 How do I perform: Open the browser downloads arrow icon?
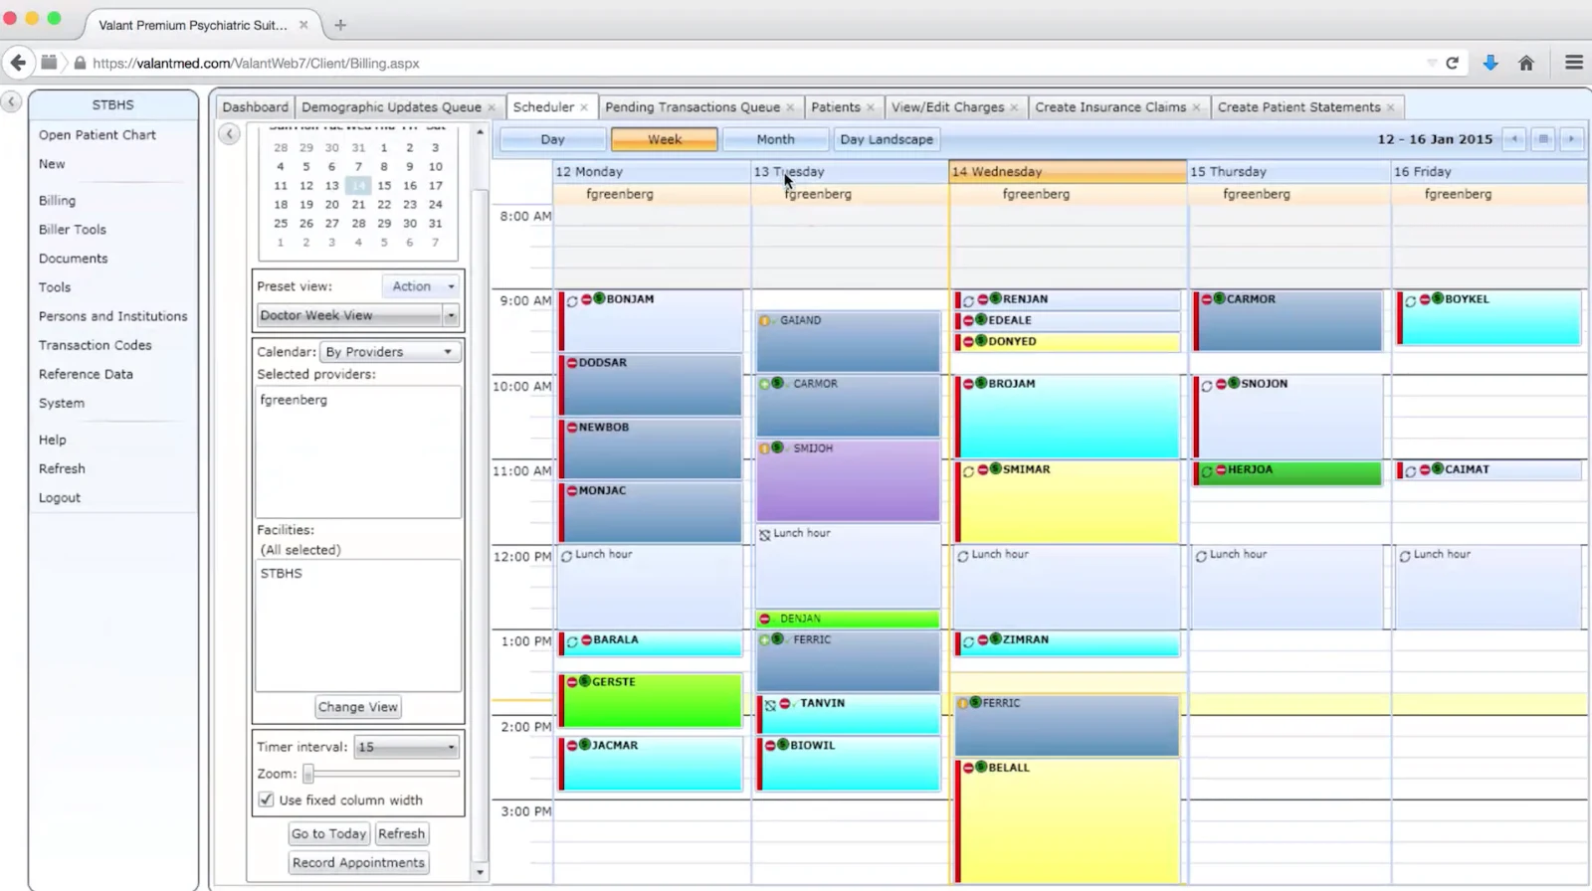coord(1491,63)
